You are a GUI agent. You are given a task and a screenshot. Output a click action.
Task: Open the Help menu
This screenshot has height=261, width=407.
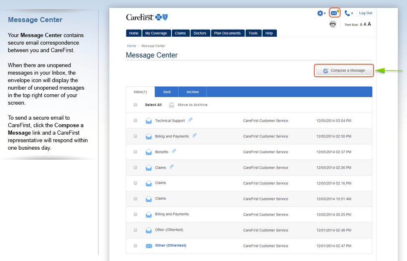[x=269, y=33]
